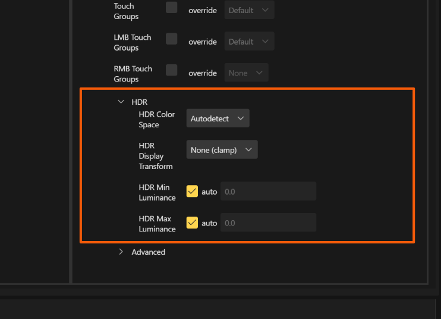Screen dimensions: 441x319
Task: Uncheck the HDR Min Luminance auto checkbox
Action: (192, 192)
